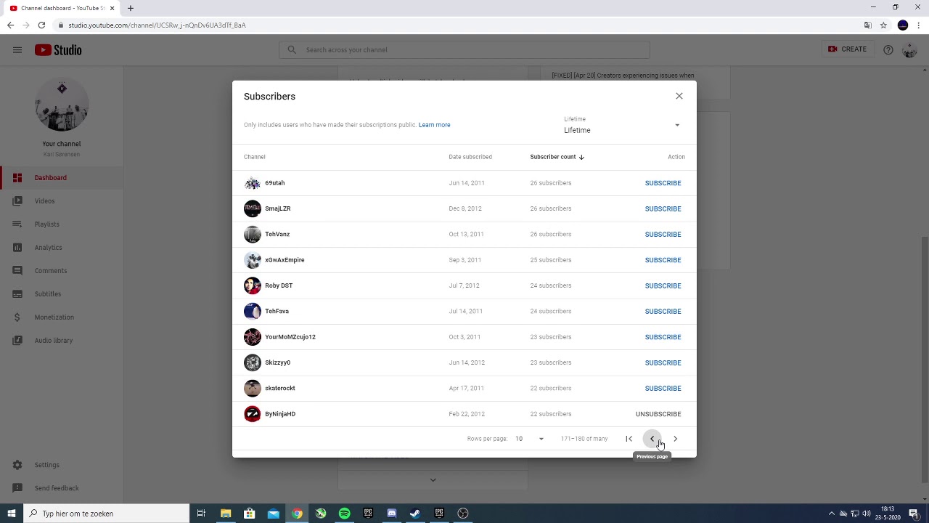Viewport: 929px width, 523px height.
Task: Open the translate page icon in address bar
Action: (x=867, y=25)
